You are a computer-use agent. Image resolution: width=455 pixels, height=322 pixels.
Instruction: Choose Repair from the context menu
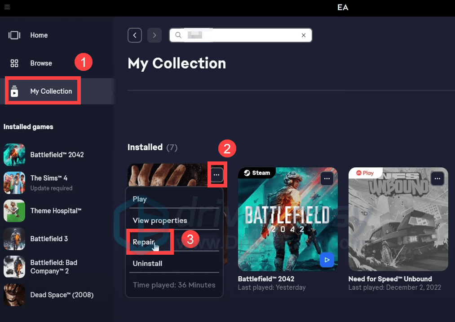pos(143,242)
